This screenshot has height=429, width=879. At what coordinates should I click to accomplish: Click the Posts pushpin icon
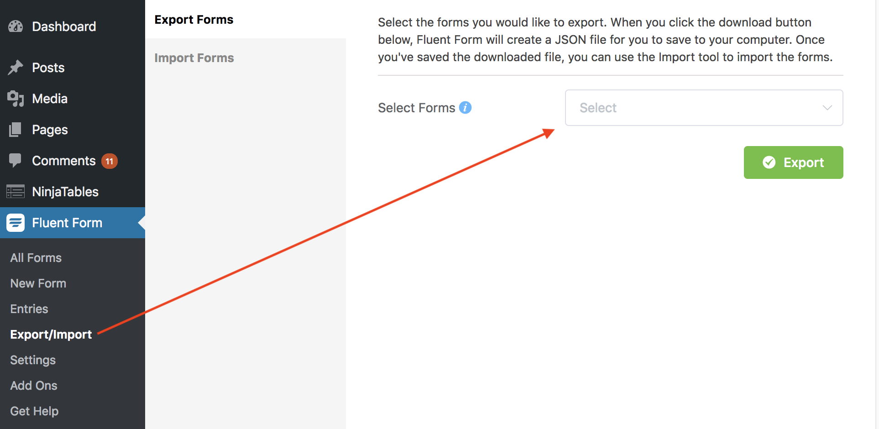[x=16, y=68]
